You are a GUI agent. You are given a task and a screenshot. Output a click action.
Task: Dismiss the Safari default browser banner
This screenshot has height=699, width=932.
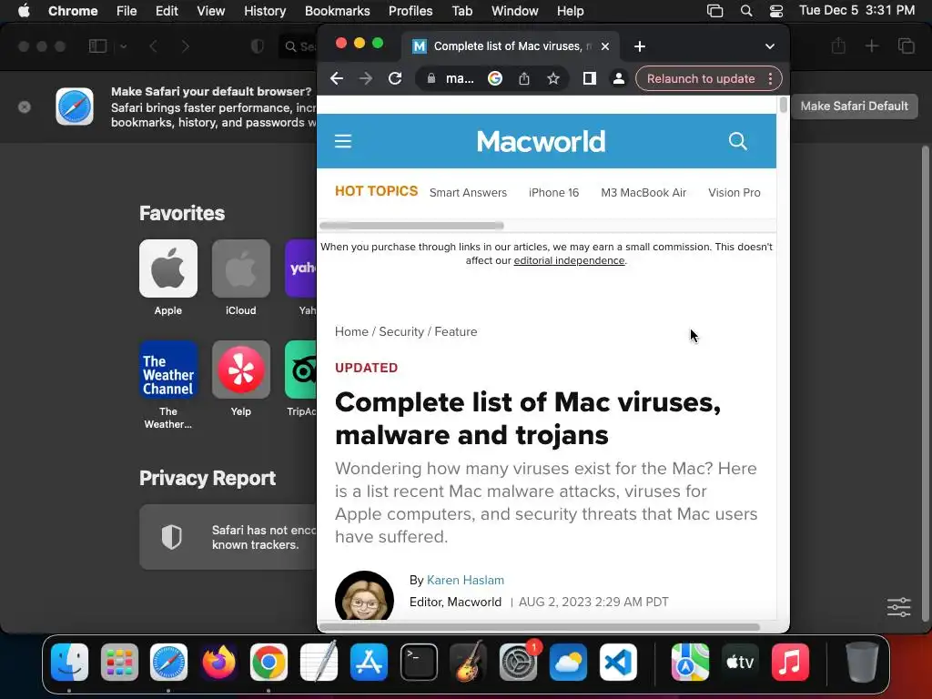click(25, 107)
